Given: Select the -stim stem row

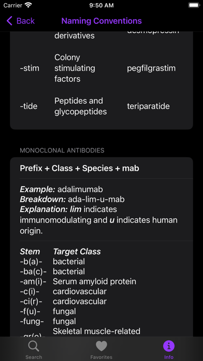Looking at the screenshot, I should point(102,68).
